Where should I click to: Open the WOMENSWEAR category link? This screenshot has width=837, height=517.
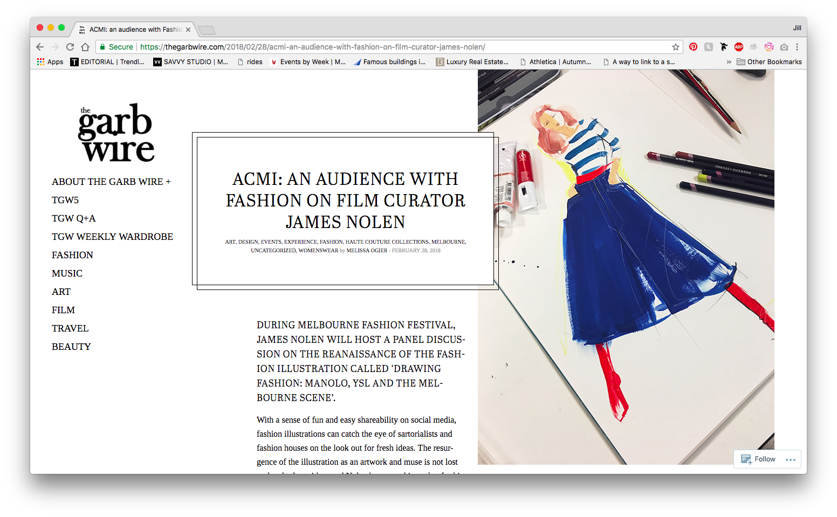tap(318, 251)
